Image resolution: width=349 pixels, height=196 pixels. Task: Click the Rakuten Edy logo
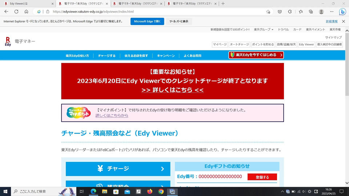click(x=8, y=41)
